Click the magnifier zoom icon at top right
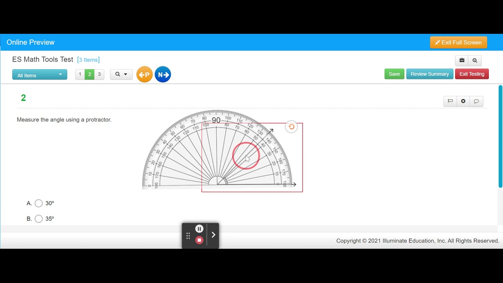Image resolution: width=503 pixels, height=283 pixels. tap(475, 61)
